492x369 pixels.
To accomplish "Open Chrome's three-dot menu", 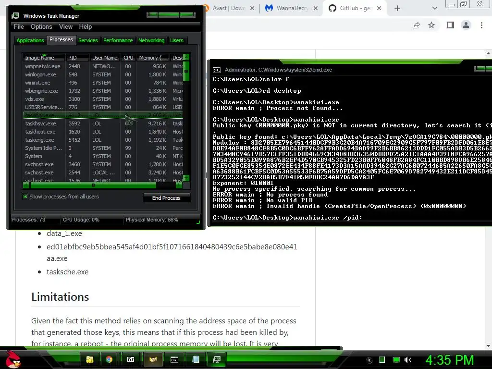I will [481, 25].
